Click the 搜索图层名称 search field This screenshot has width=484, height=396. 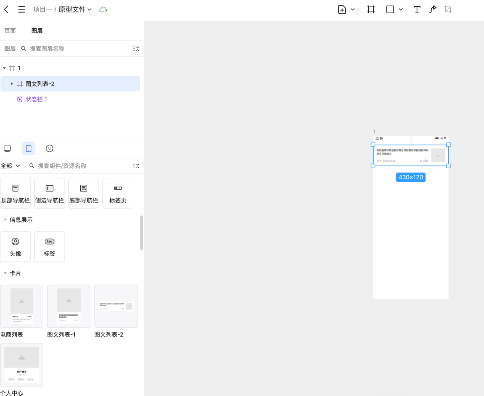(x=79, y=49)
